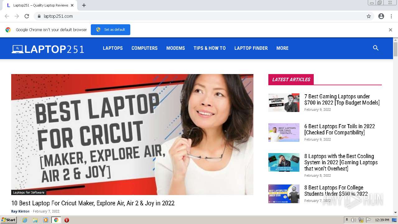
Task: Open 6 Best Laptops For Tails article
Action: [340, 129]
